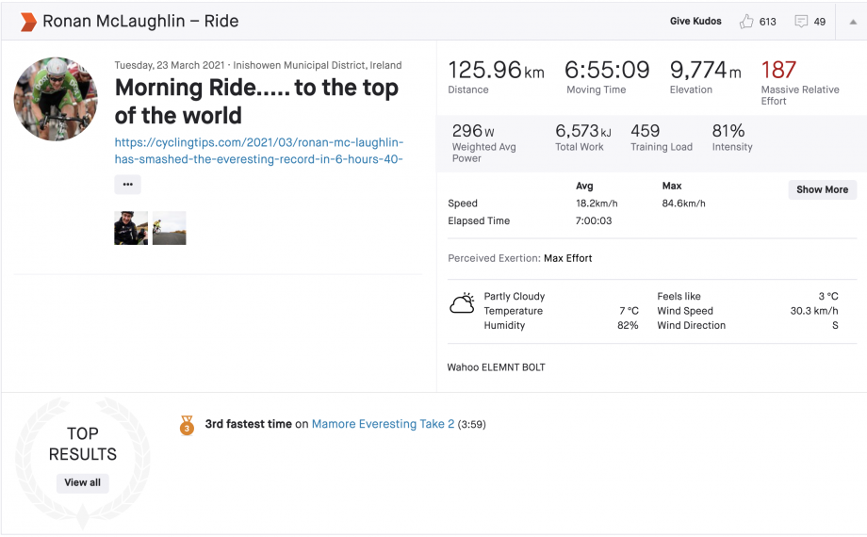Click the Ronan McLaughlin – Ride title

click(x=140, y=21)
